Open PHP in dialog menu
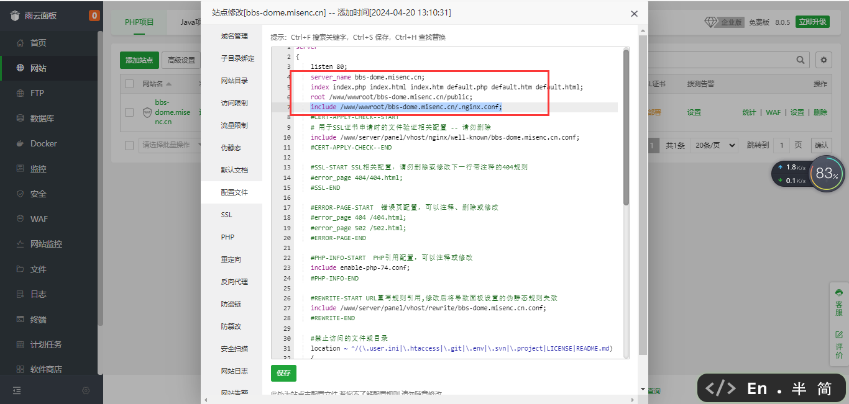Viewport: 849px width, 404px height. coord(227,237)
